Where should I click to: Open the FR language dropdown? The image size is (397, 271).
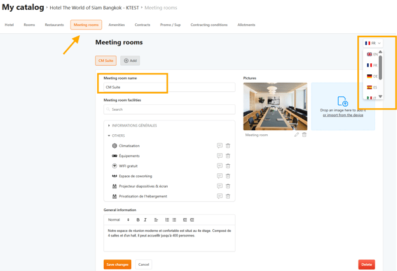373,43
